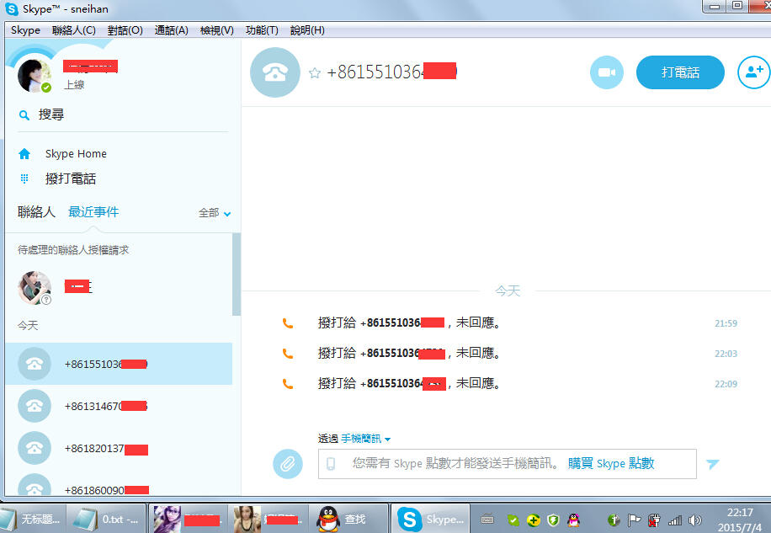Click the call icon beside 22:03 entry

click(288, 354)
